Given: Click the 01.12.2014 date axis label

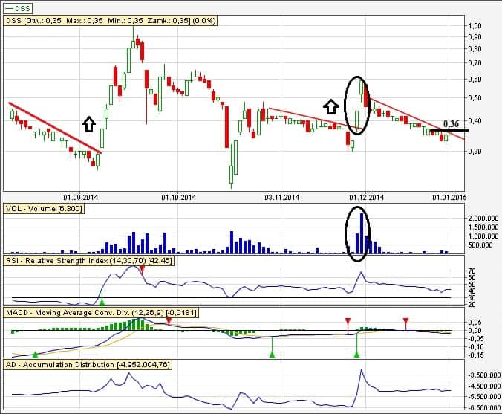Looking at the screenshot, I should coord(367,197).
